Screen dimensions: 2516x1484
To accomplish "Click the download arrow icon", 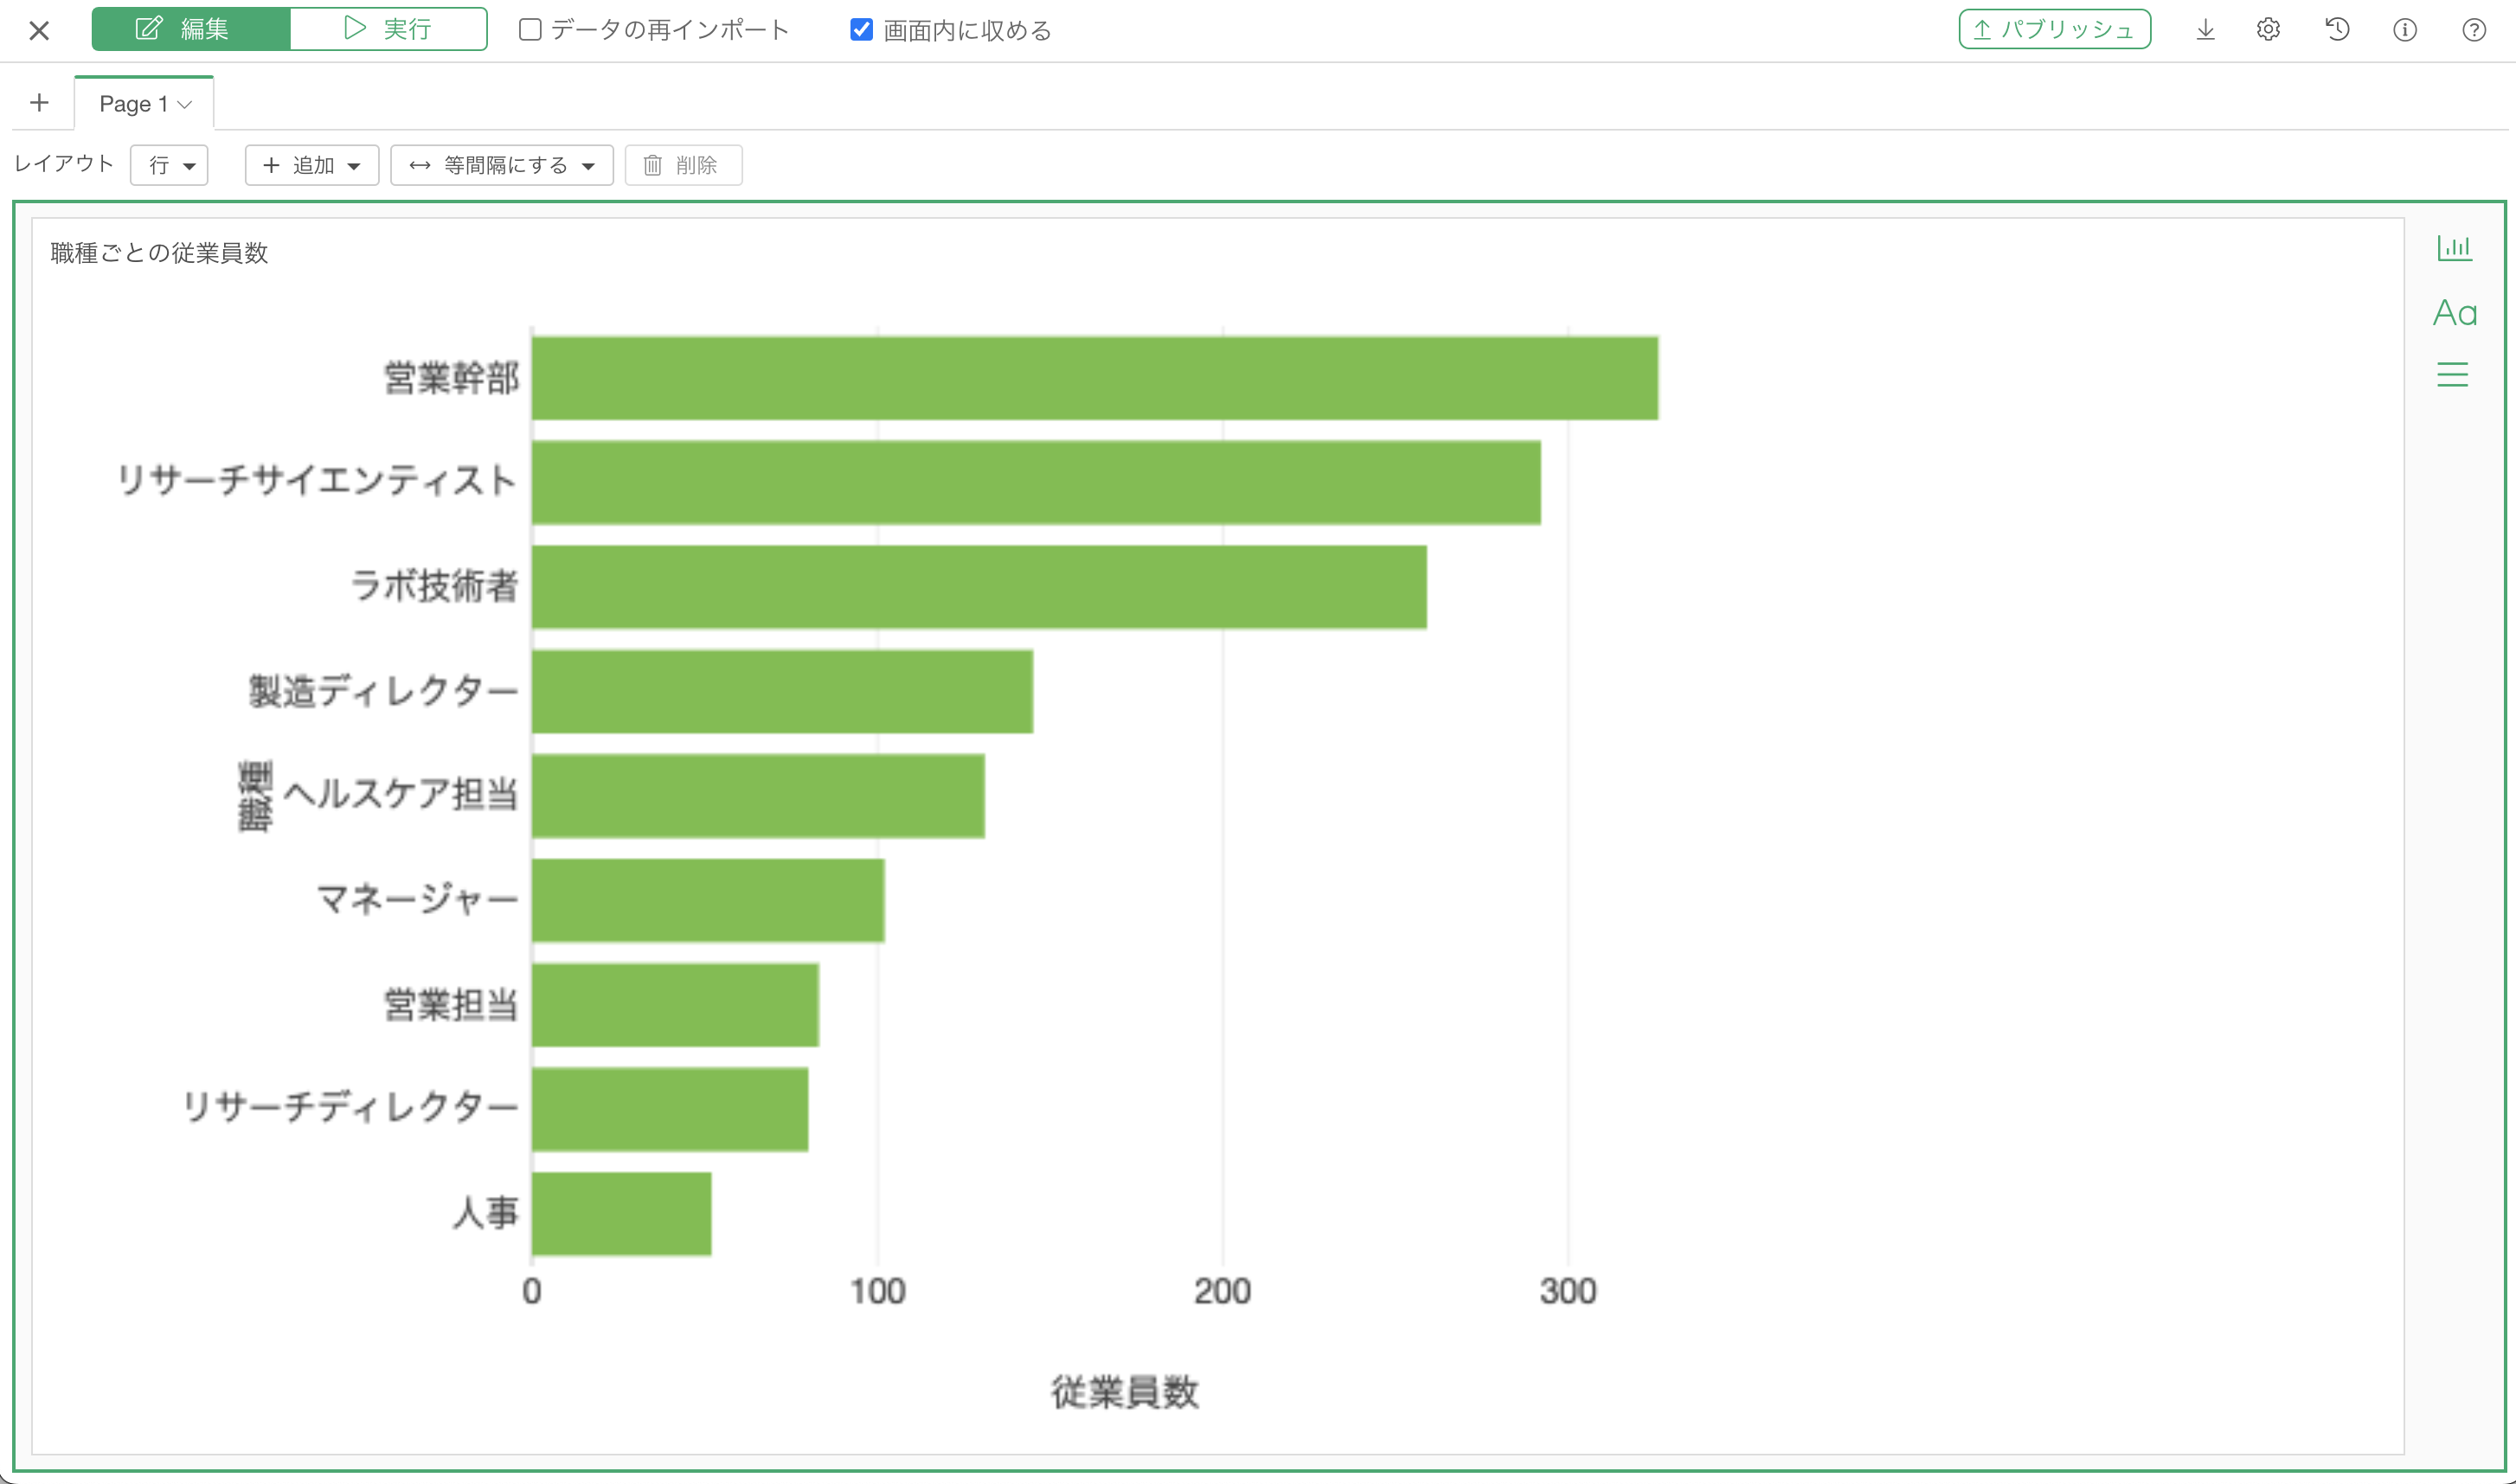I will (x=2205, y=30).
